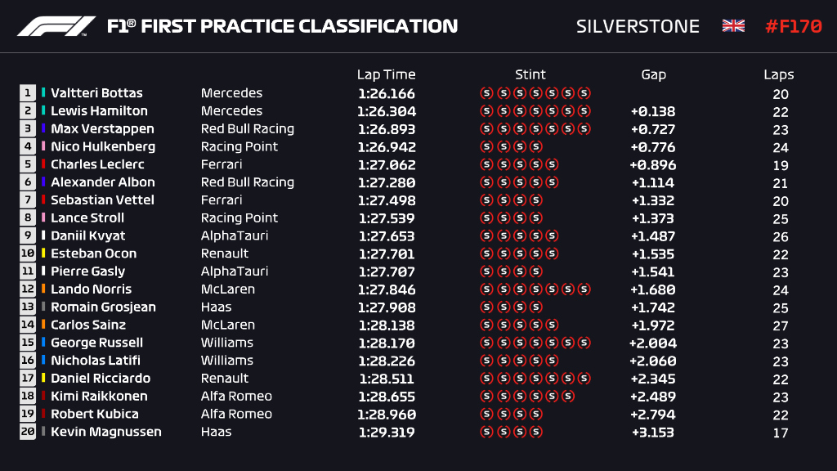Click the F1 logo in the header

tap(56, 26)
